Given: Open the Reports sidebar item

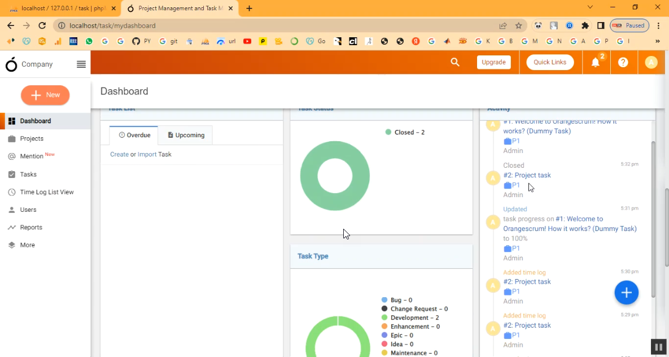Looking at the screenshot, I should (x=31, y=227).
